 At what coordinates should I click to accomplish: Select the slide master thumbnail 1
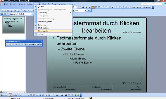coord(13,25)
